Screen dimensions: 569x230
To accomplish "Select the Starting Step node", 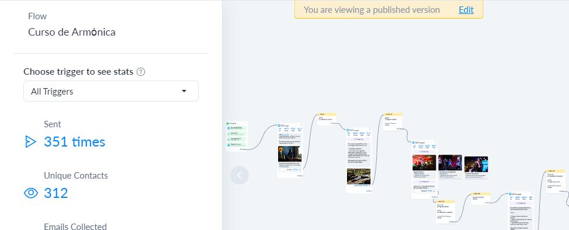I will pyautogui.click(x=236, y=136).
